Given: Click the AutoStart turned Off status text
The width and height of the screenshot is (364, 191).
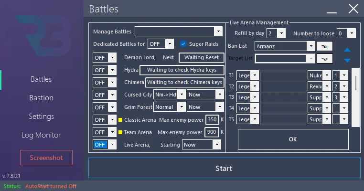Looking at the screenshot, I should [51, 186].
